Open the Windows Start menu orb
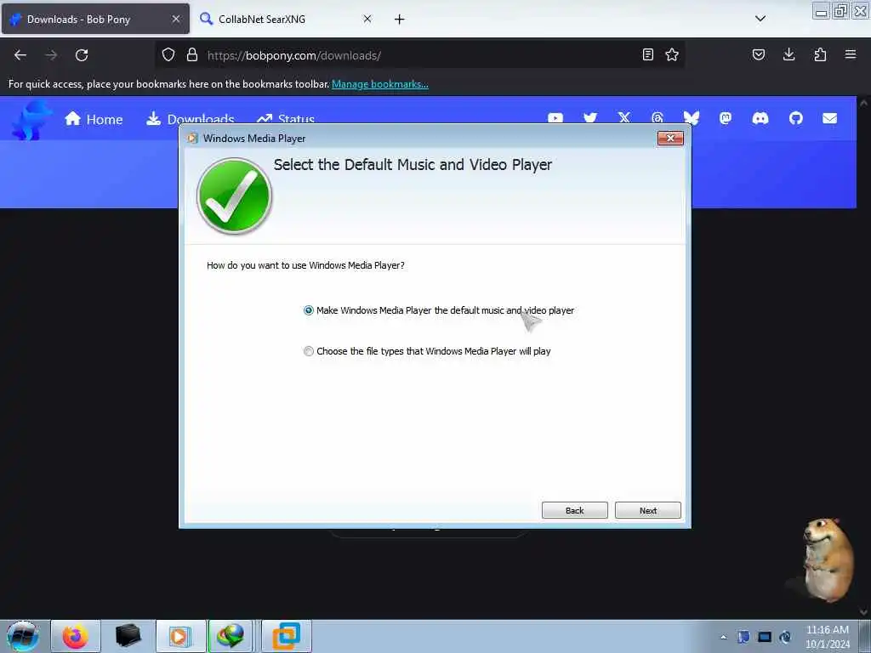 click(22, 636)
